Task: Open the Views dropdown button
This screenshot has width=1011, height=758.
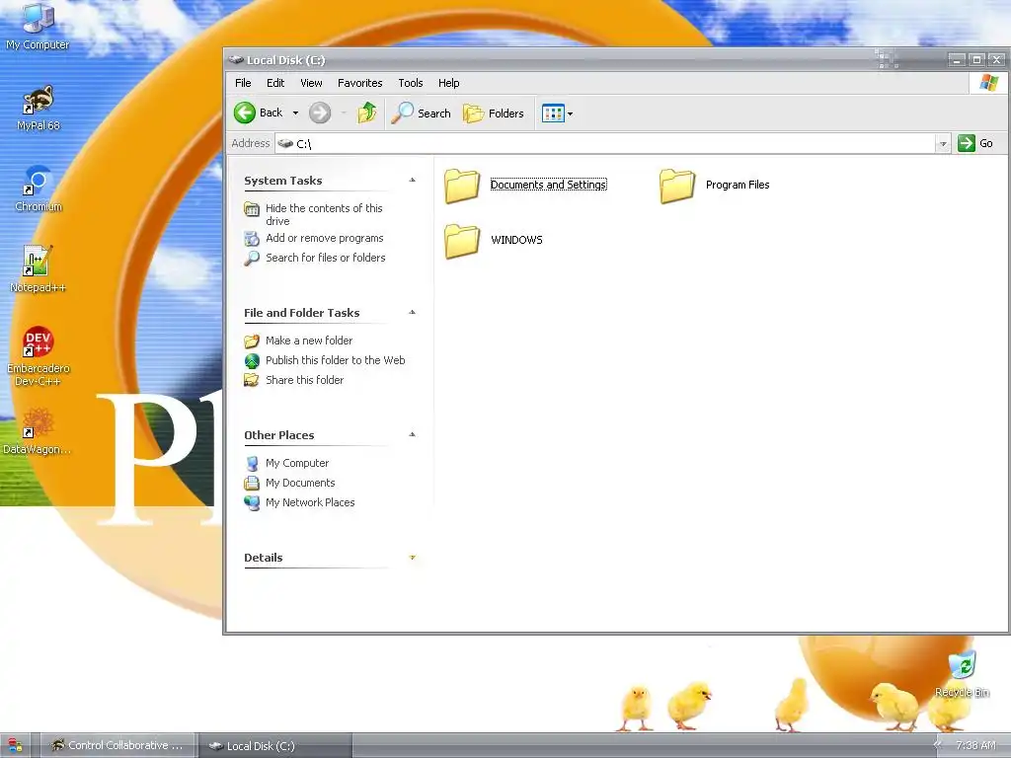Action: pyautogui.click(x=557, y=114)
